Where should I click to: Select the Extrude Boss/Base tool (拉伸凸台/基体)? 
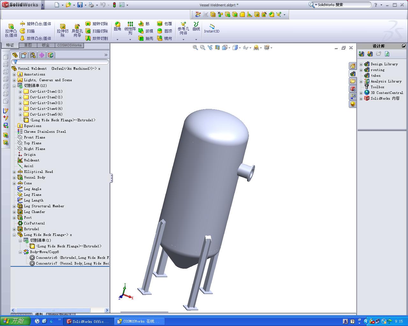click(11, 31)
